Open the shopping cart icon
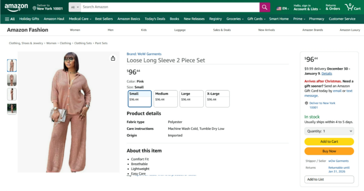The image size is (364, 191). (x=352, y=7)
